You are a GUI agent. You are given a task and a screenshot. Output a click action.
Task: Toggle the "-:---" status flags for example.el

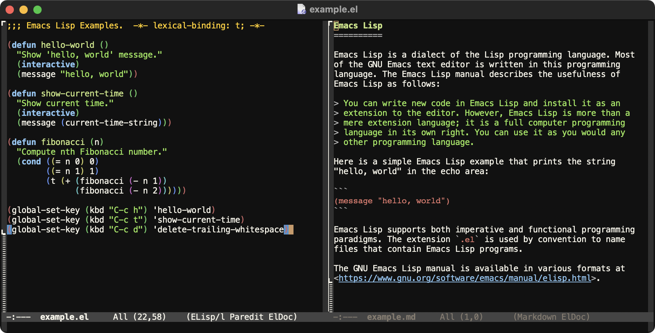click(x=18, y=317)
